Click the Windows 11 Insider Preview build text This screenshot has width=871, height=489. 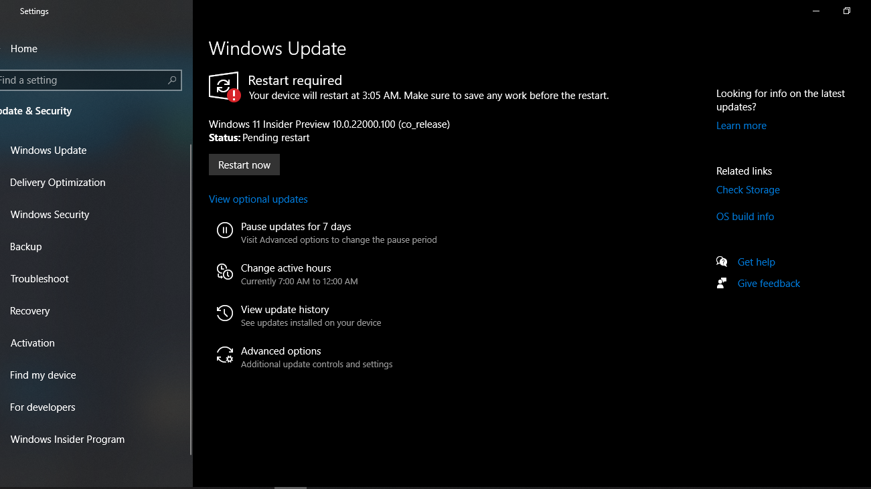[329, 124]
